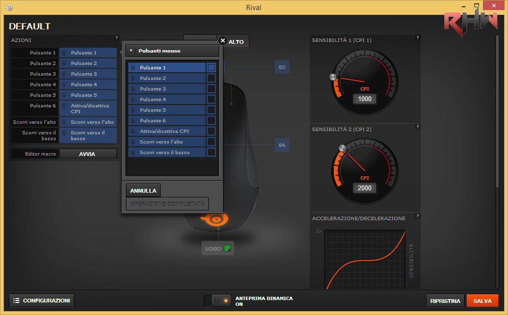The width and height of the screenshot is (508, 315).
Task: Open action assignment for Pulsante 3 in Azioni
Action: (x=88, y=74)
